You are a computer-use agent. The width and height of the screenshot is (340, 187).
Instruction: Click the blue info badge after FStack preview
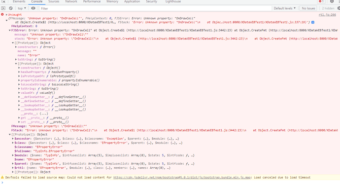tap(313, 22)
